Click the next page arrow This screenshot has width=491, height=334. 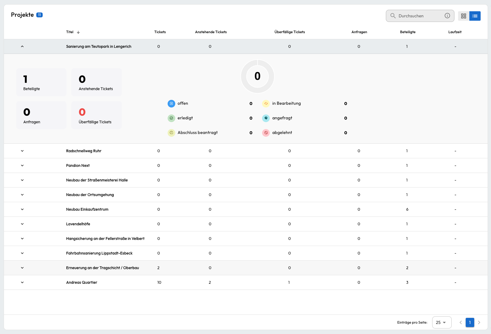[479, 322]
